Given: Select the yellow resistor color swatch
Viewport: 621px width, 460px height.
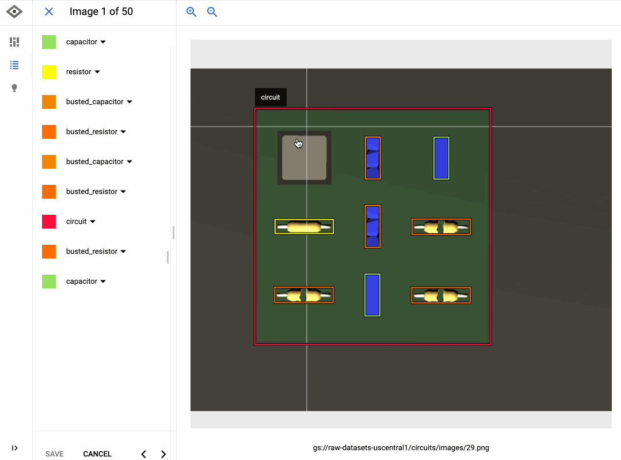Looking at the screenshot, I should coord(48,71).
